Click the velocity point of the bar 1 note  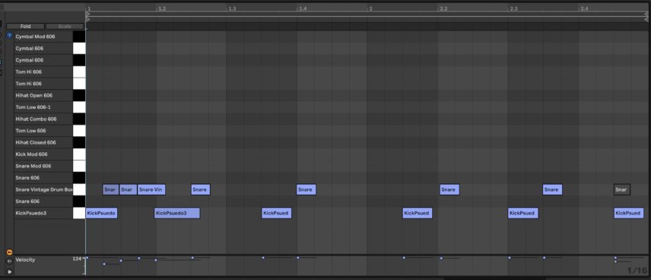tap(87, 258)
